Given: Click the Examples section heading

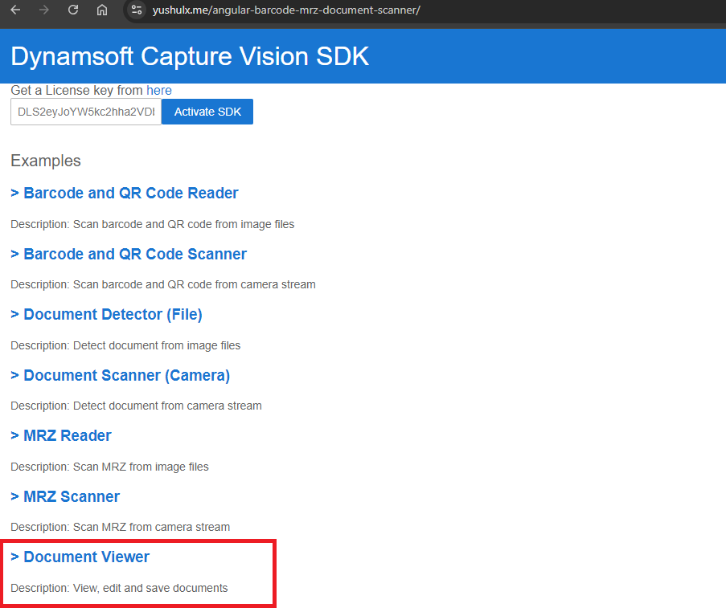Looking at the screenshot, I should pos(46,161).
